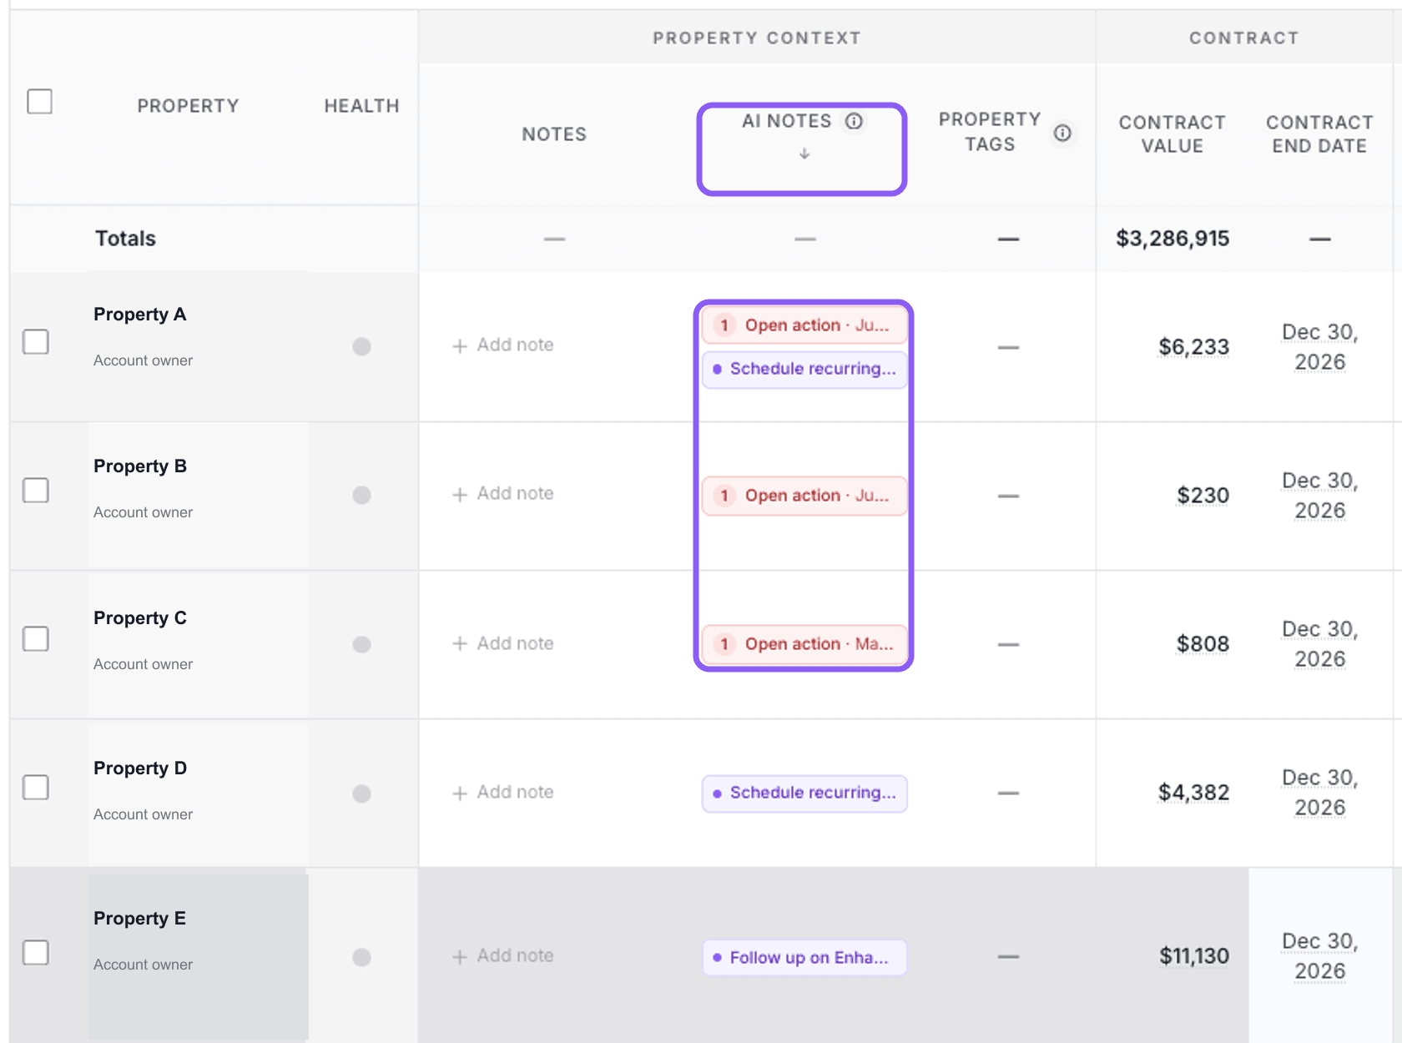Open Property C's open action AI note
The width and height of the screenshot is (1402, 1043).
pyautogui.click(x=804, y=644)
